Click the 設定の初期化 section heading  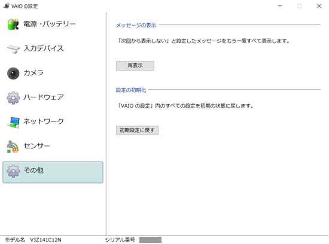131,90
